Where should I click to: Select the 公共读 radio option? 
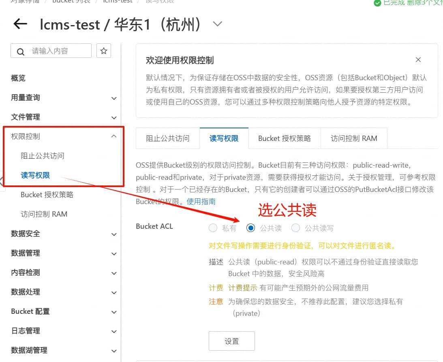tap(250, 228)
